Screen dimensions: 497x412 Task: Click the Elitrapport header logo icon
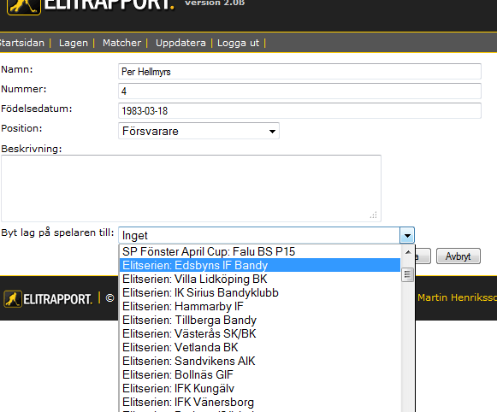click(x=24, y=6)
